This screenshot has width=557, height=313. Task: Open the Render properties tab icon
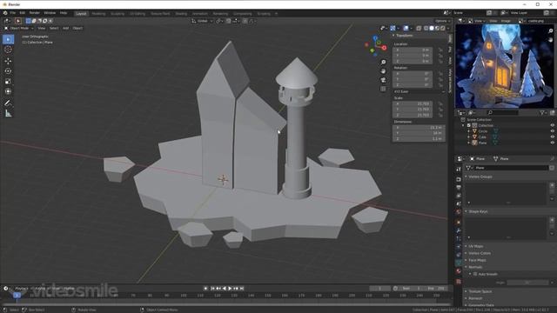[459, 179]
